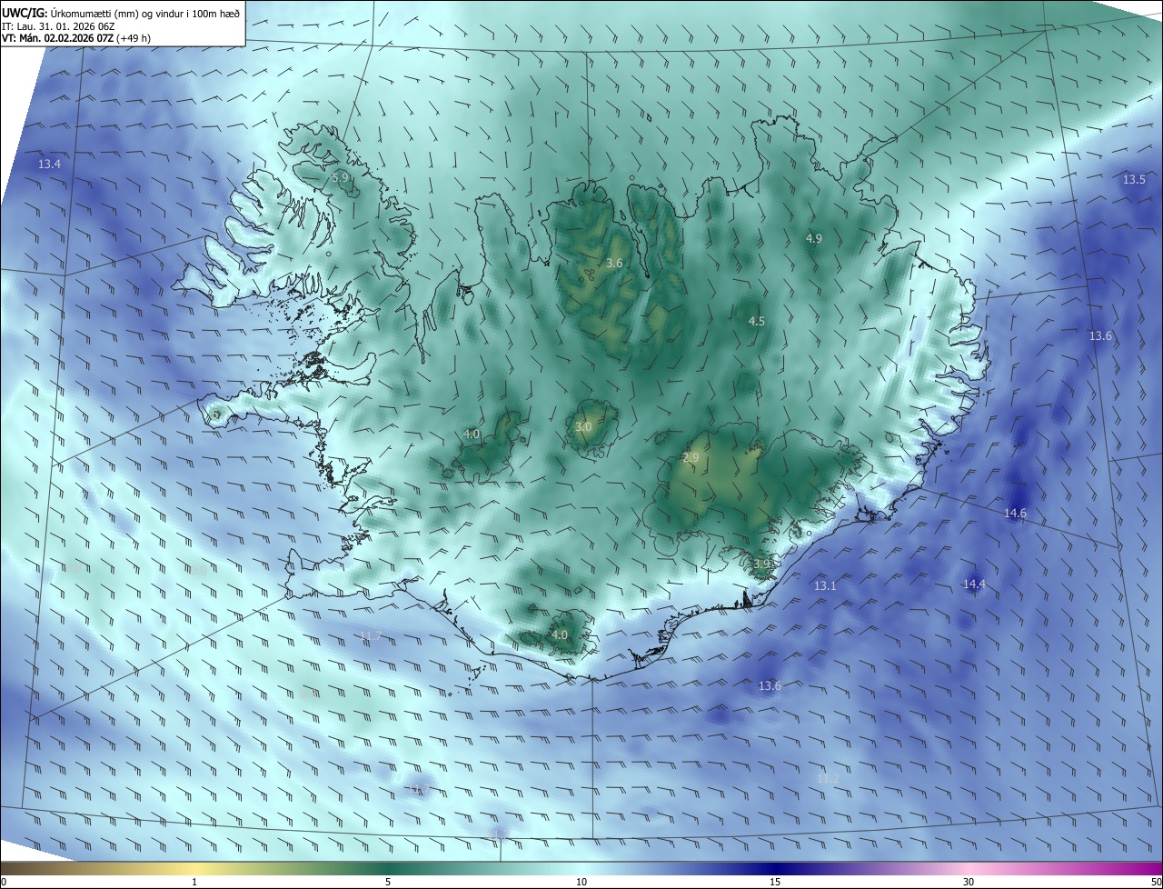This screenshot has width=1163, height=889.
Task: Click the '1' tick label on the color scale
Action: [194, 882]
